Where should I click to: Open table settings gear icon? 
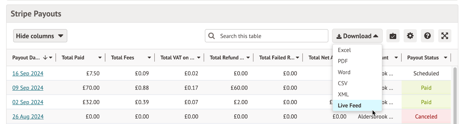tap(410, 36)
